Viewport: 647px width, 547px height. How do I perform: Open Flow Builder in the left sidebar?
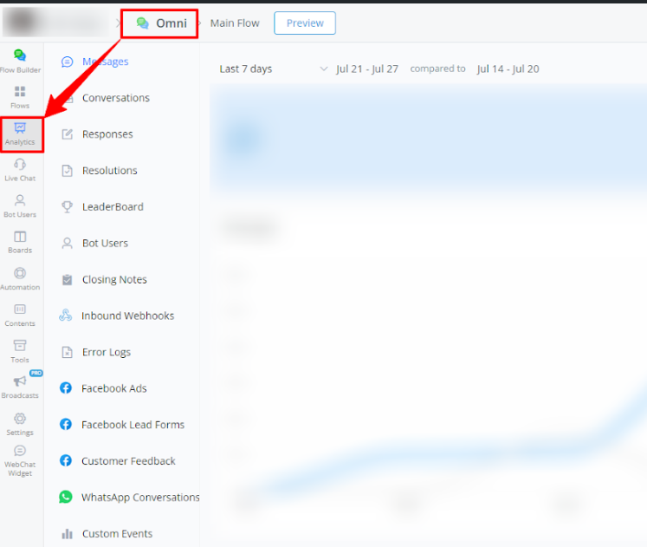20,60
